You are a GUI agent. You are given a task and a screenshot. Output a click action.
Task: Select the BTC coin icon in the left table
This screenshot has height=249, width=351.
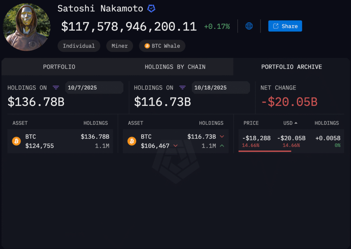pyautogui.click(x=16, y=141)
